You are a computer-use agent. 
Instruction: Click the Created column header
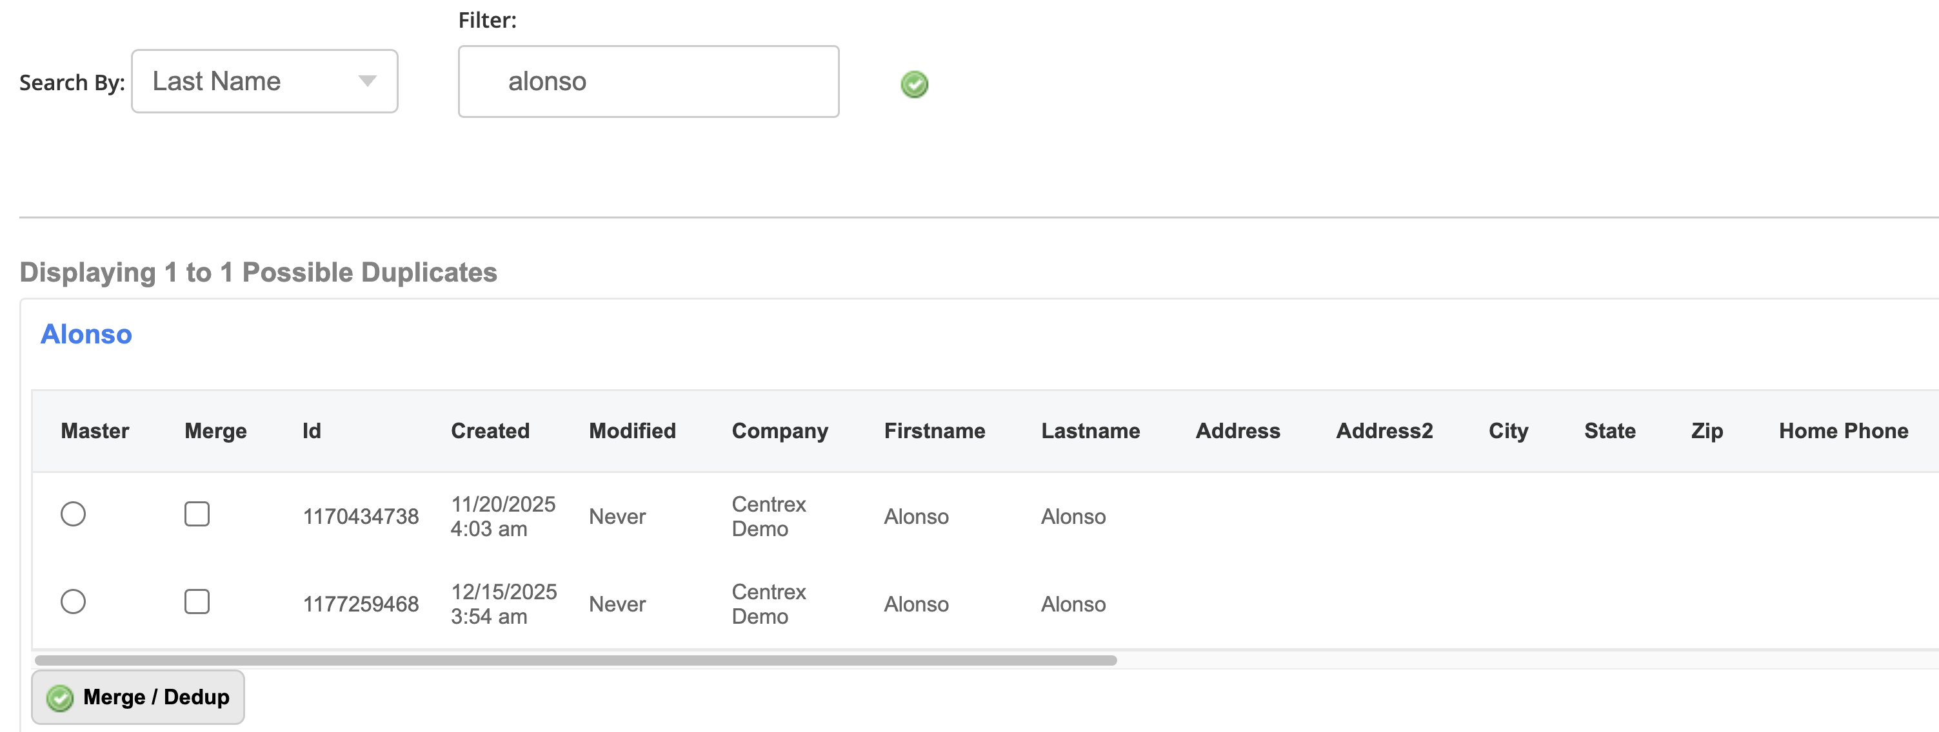490,431
